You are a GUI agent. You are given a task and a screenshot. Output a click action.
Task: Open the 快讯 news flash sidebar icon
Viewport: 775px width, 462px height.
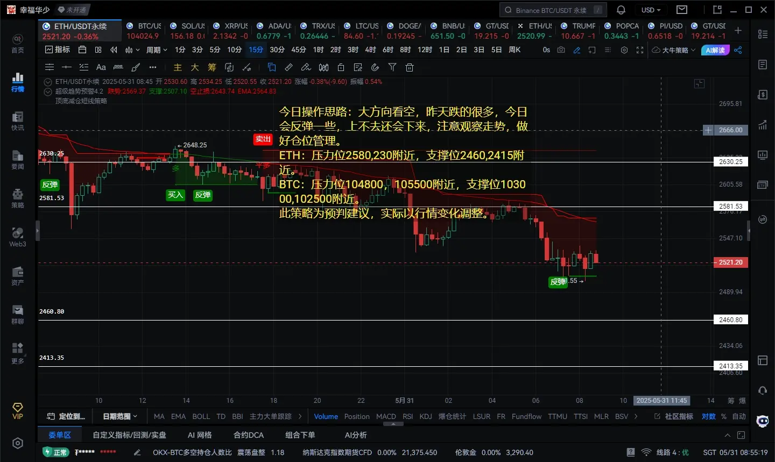coord(18,120)
